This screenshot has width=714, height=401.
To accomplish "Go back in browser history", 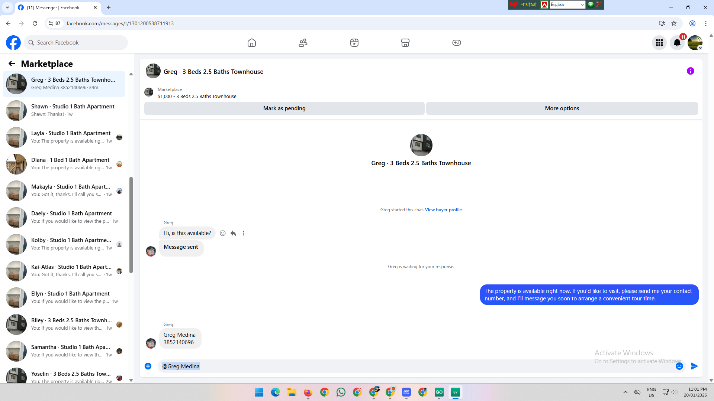I will (x=8, y=23).
